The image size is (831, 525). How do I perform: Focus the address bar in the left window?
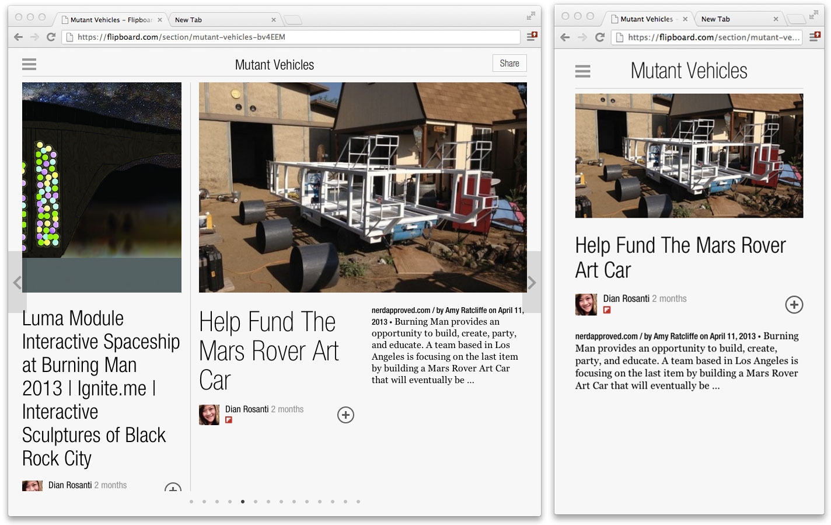coord(292,37)
